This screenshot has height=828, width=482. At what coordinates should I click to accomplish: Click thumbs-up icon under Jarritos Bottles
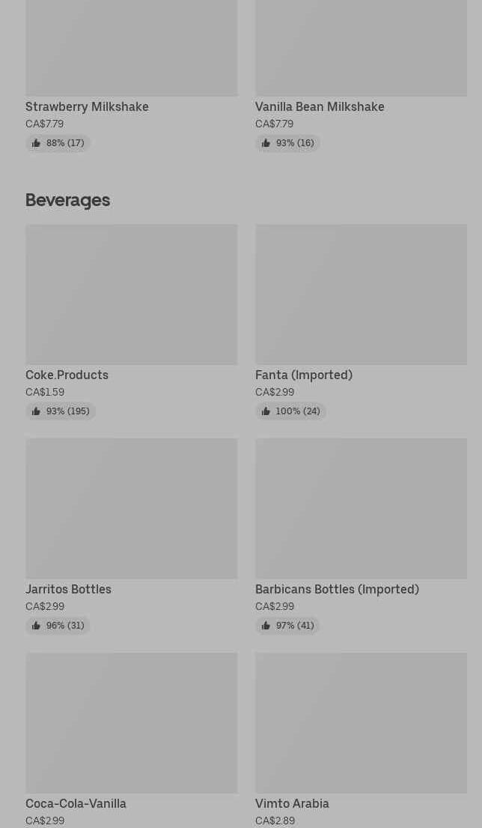(36, 626)
